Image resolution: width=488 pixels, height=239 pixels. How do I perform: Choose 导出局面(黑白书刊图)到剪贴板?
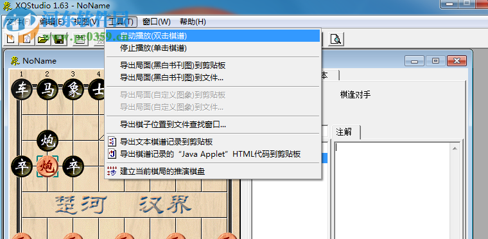(x=213, y=66)
